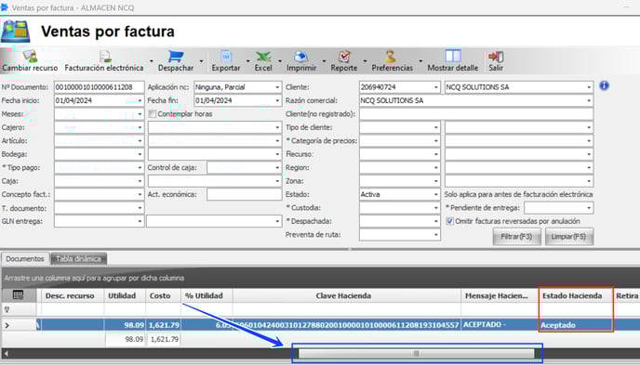Click the Act. económica input field
The height and width of the screenshot is (365, 640).
tap(244, 195)
